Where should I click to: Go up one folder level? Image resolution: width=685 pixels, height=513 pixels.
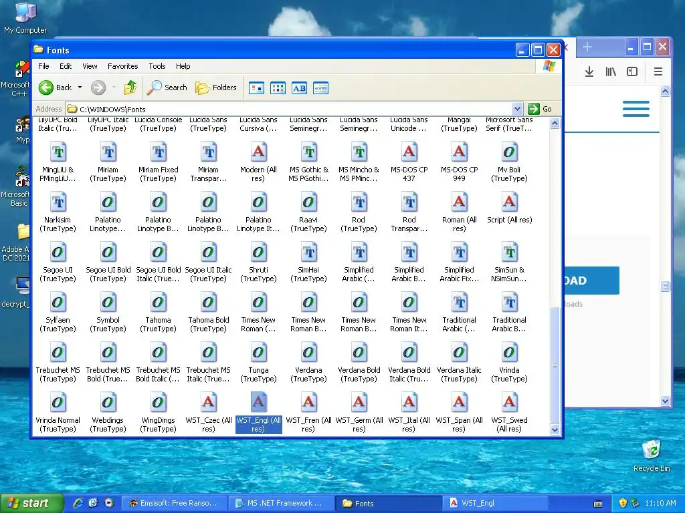pos(130,88)
